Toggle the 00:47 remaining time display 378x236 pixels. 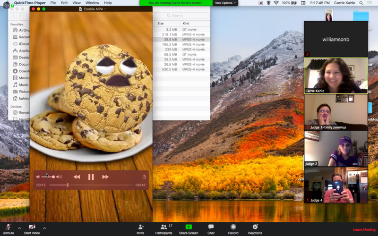[140, 185]
